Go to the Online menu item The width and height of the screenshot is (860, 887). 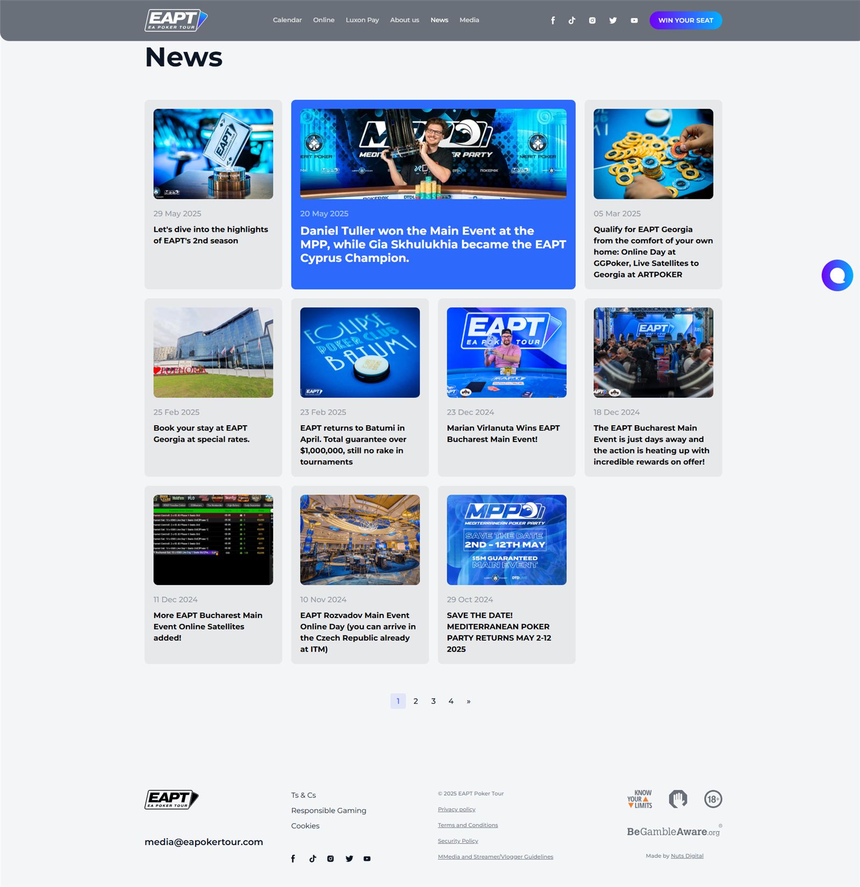click(324, 20)
